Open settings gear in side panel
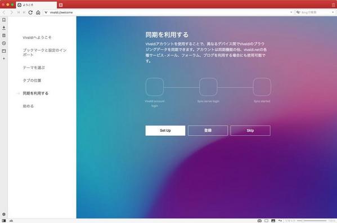The height and width of the screenshot is (223, 337). click(x=4, y=214)
